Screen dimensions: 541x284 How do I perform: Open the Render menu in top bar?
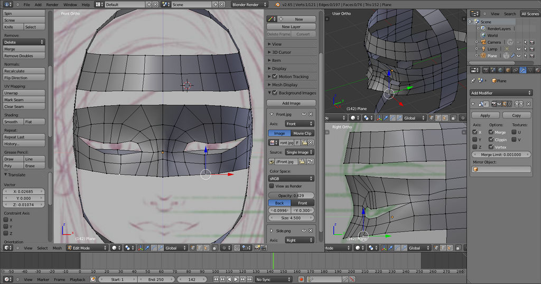point(52,4)
